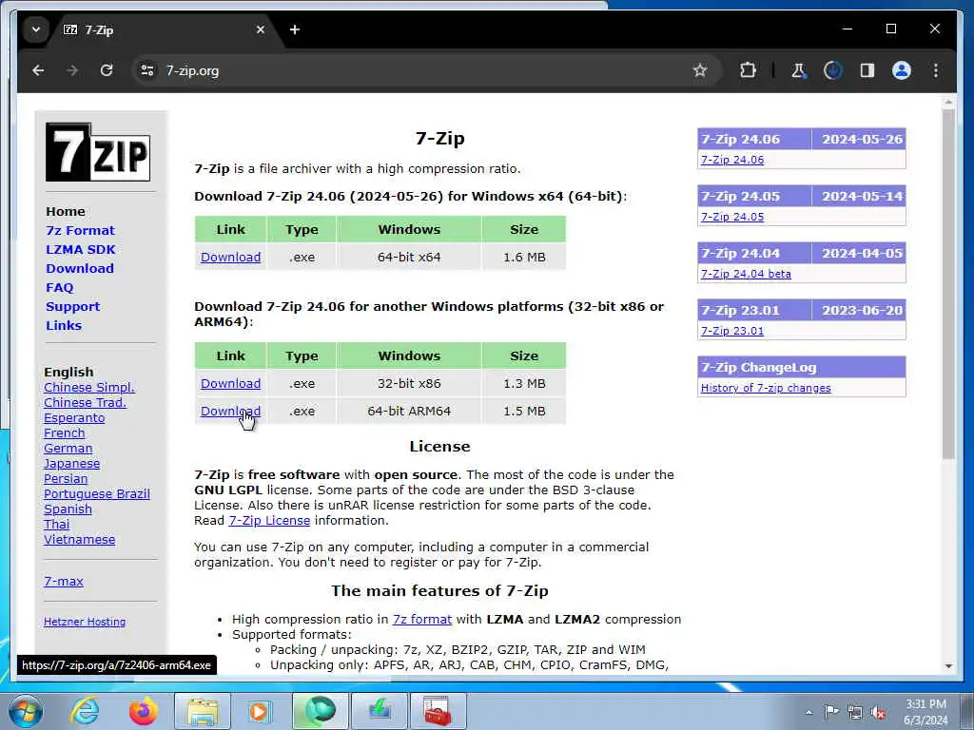
Task: Download the 32-bit x86 .exe installer
Action: click(x=230, y=384)
